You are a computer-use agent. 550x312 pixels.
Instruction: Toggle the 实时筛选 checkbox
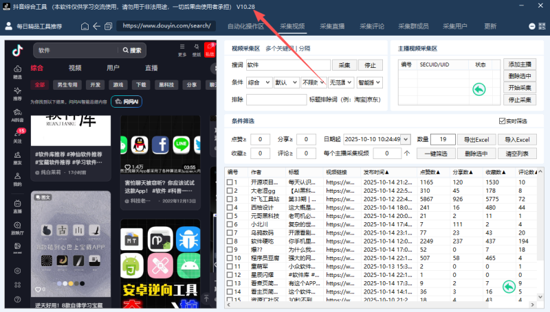click(502, 121)
